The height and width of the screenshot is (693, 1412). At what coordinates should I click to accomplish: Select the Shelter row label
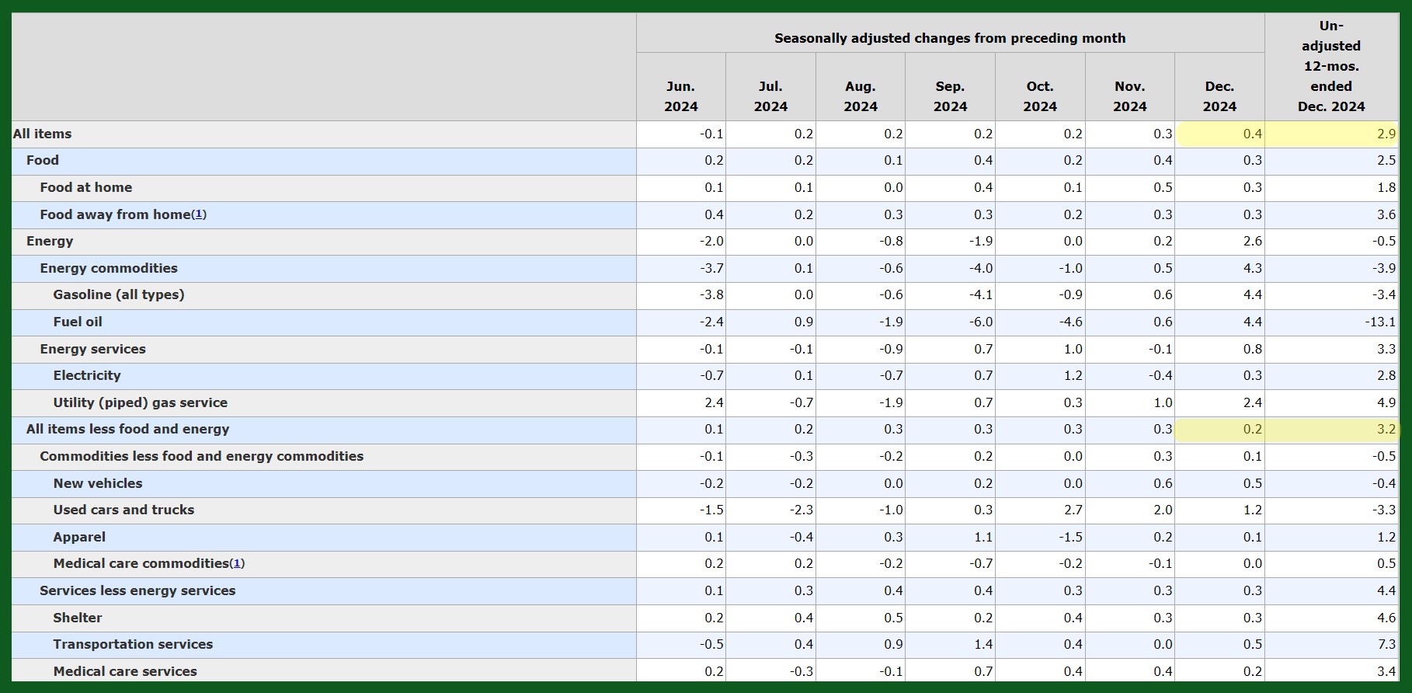[x=78, y=618]
